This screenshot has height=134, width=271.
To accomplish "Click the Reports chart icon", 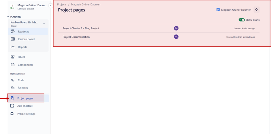I will [13, 47].
